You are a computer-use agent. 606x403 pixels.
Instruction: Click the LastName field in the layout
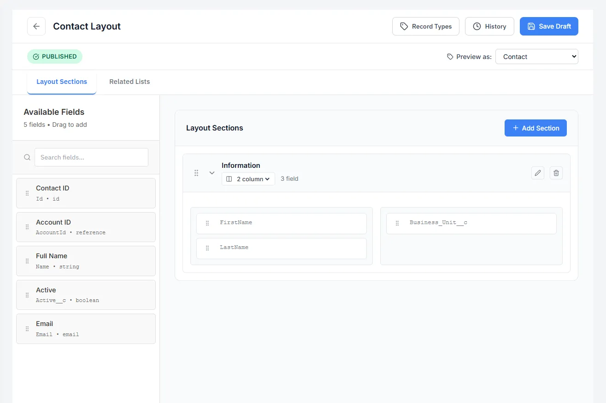click(282, 249)
